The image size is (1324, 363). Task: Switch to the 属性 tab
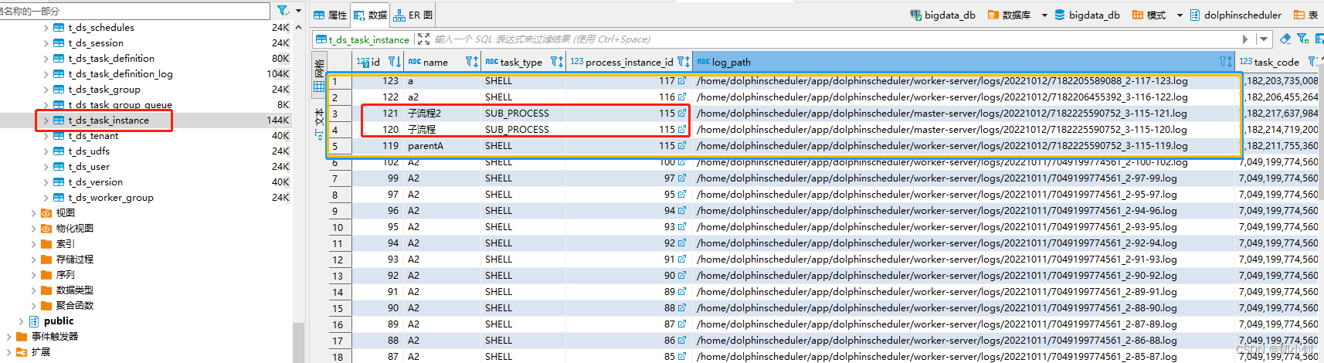[331, 15]
